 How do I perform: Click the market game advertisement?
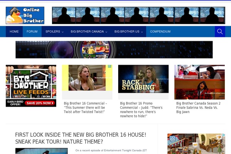point(196,144)
